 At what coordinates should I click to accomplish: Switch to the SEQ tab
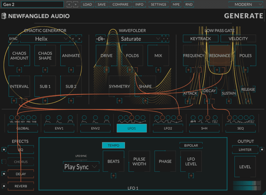click(x=241, y=128)
